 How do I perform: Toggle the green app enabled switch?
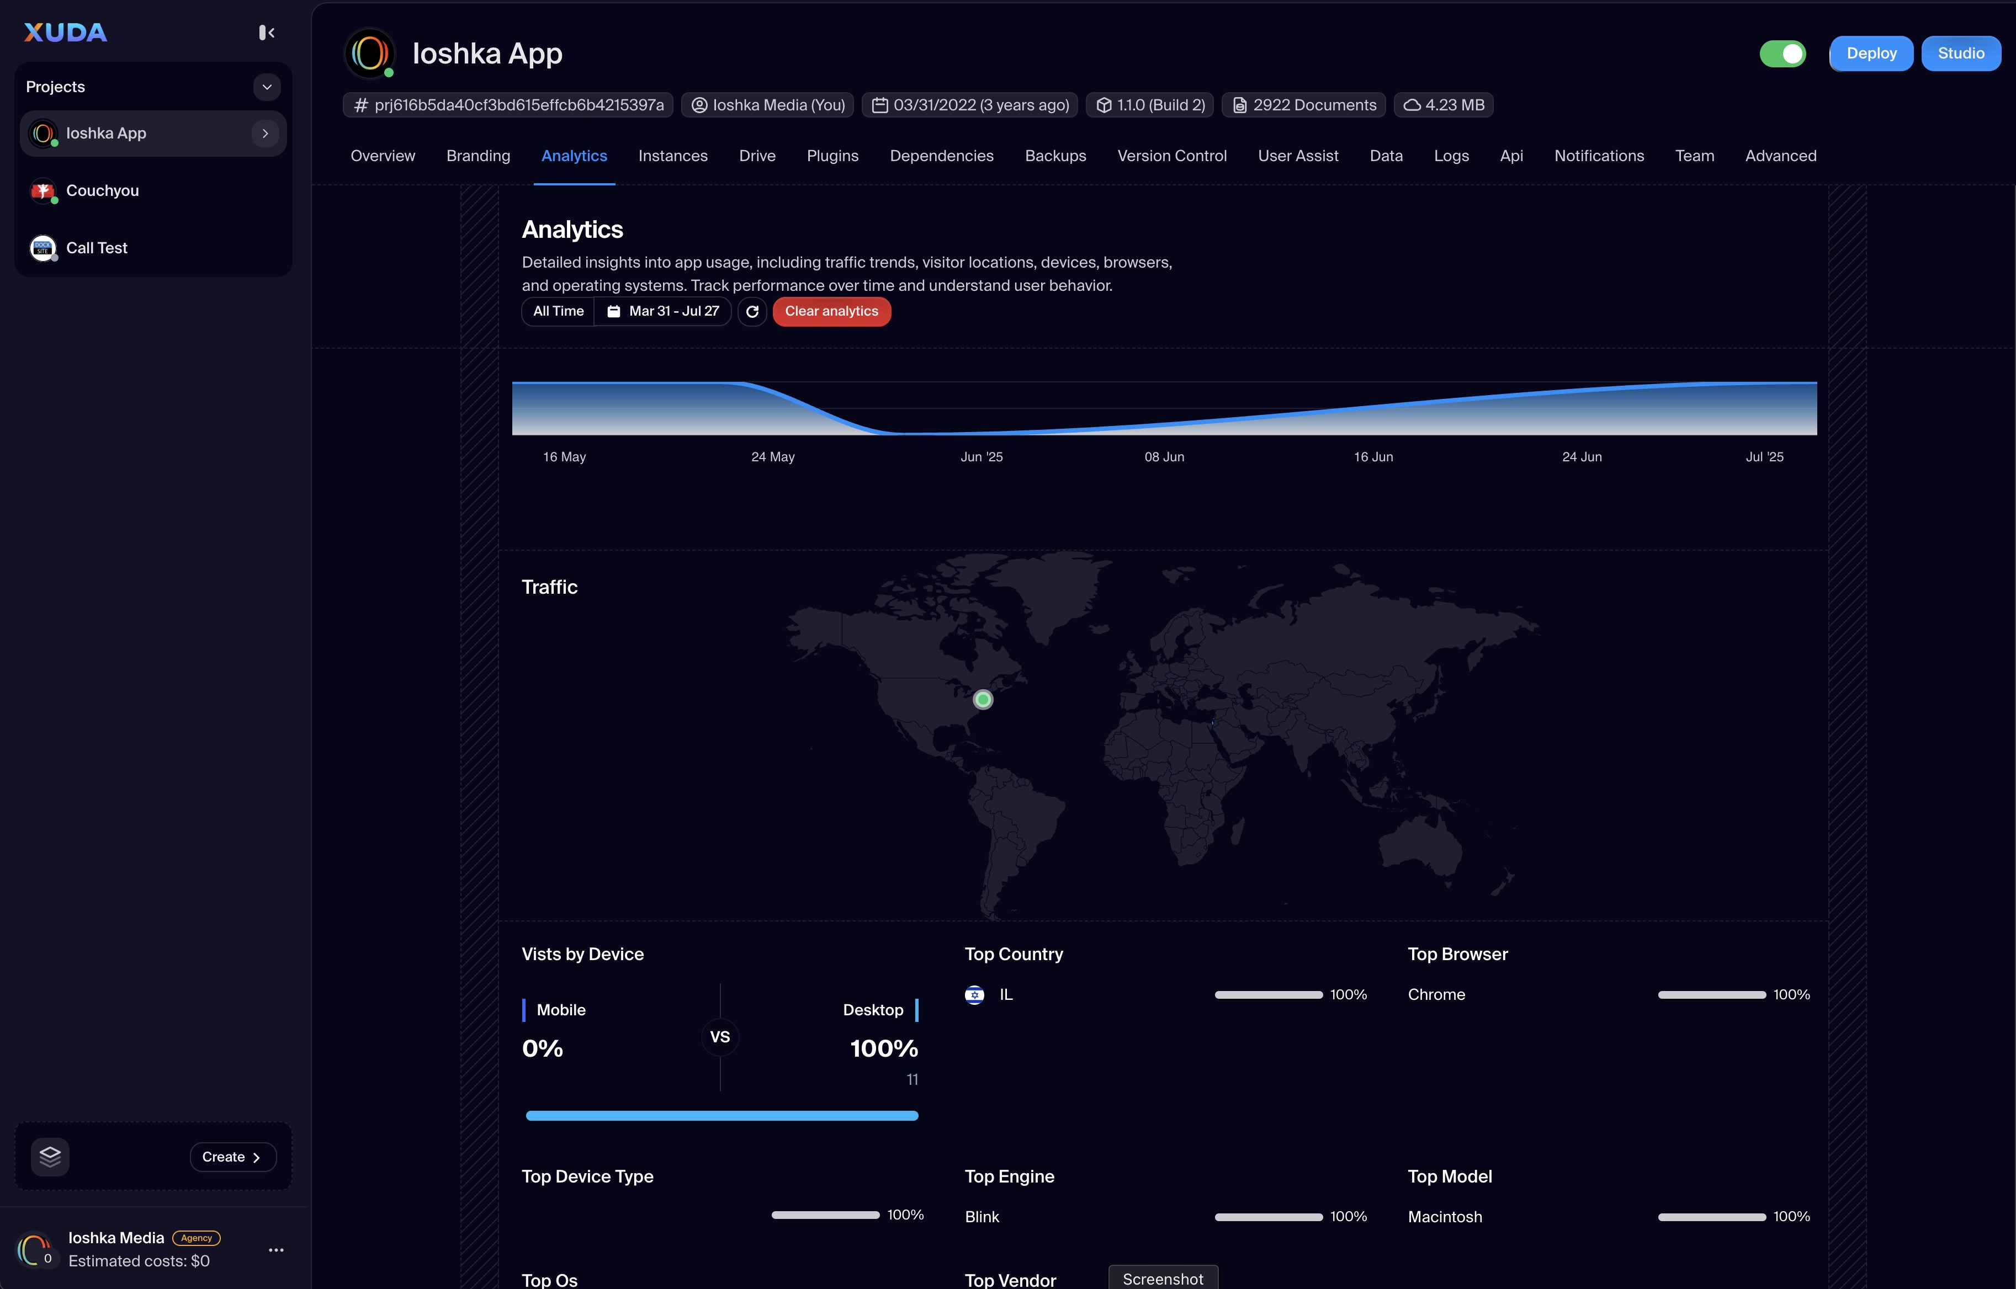click(1782, 54)
